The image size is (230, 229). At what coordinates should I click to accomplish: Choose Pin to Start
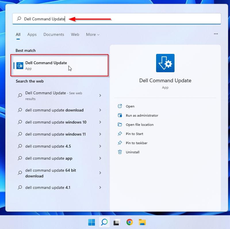[134, 134]
